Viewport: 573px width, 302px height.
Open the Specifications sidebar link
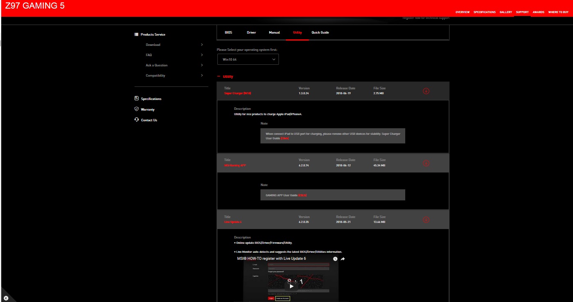[151, 99]
